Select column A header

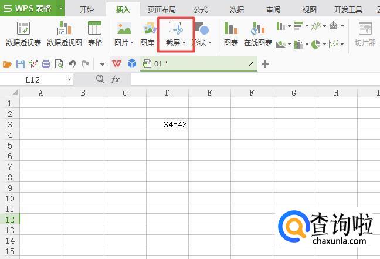(40, 93)
